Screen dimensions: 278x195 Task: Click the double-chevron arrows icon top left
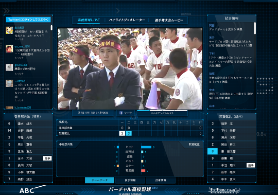6,11
